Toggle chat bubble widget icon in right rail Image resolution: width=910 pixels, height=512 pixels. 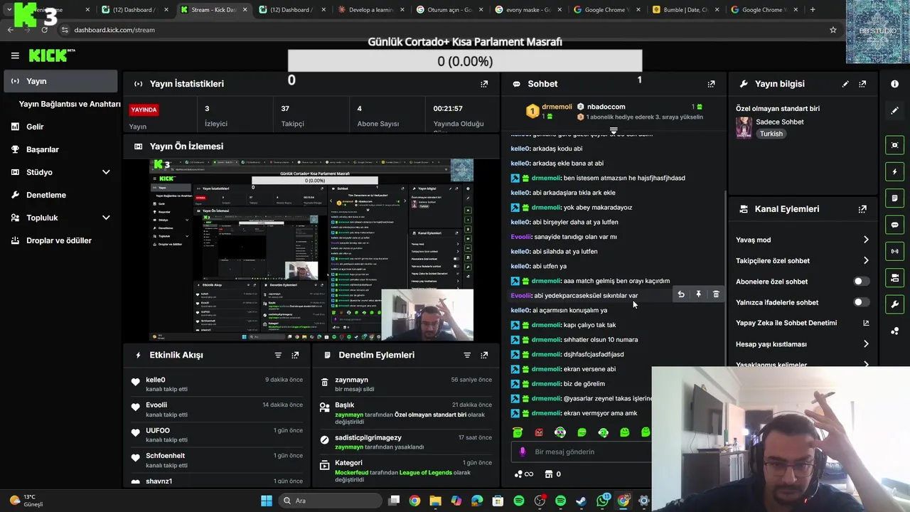click(x=894, y=225)
